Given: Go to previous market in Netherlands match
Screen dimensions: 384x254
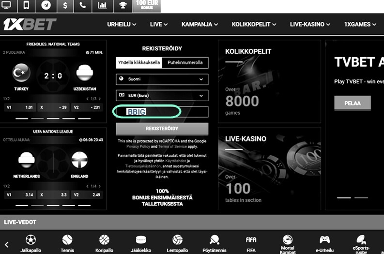Looking at the screenshot, I should click(x=88, y=186).
